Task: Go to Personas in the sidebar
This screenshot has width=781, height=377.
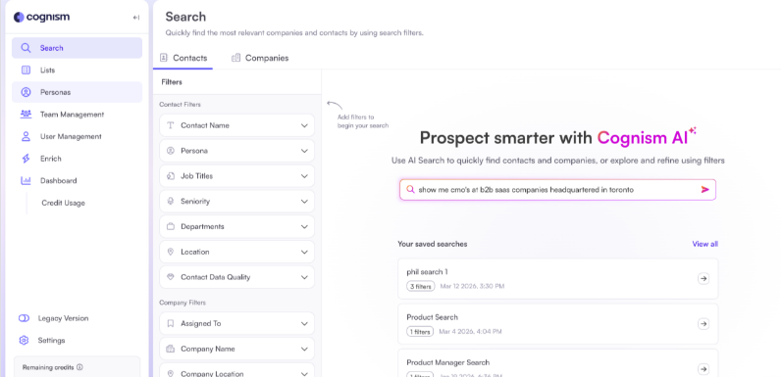Action: 77,92
